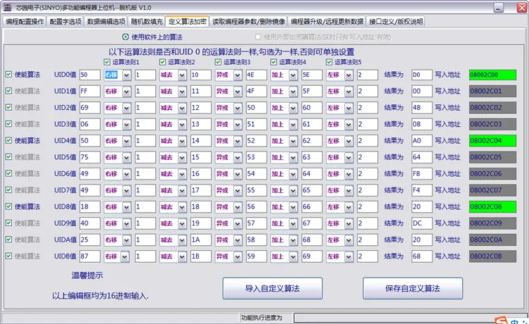Click the 功能执行进度为 progress bar
Viewport: 529px width, 324px height.
(409, 318)
